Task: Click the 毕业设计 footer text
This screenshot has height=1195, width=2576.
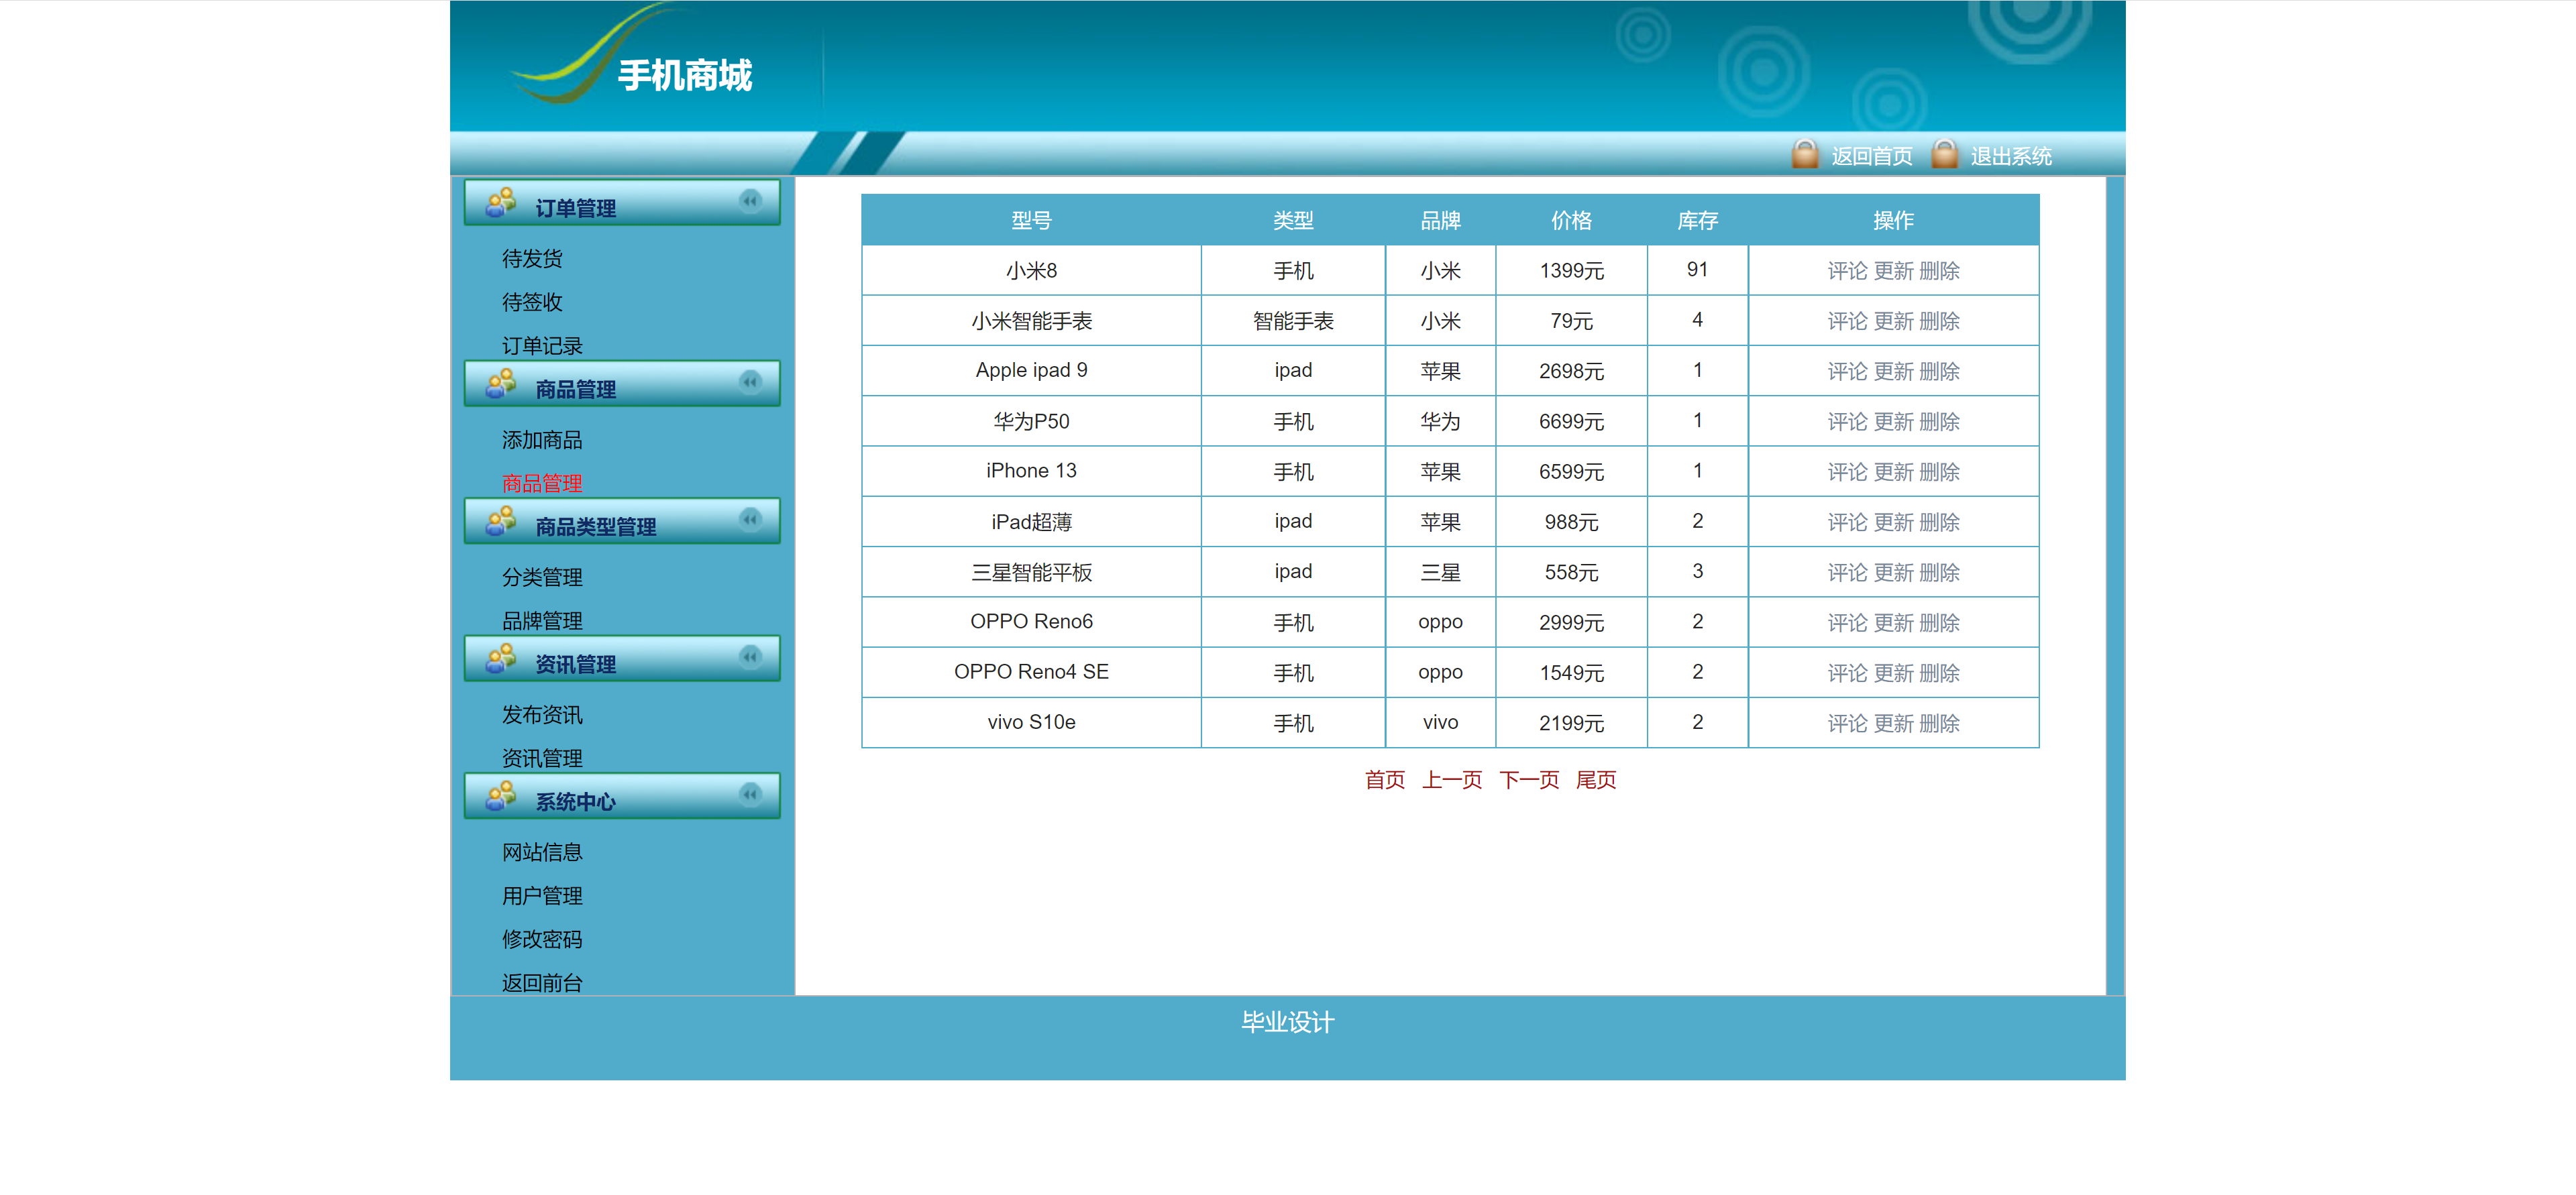Action: [1287, 1022]
